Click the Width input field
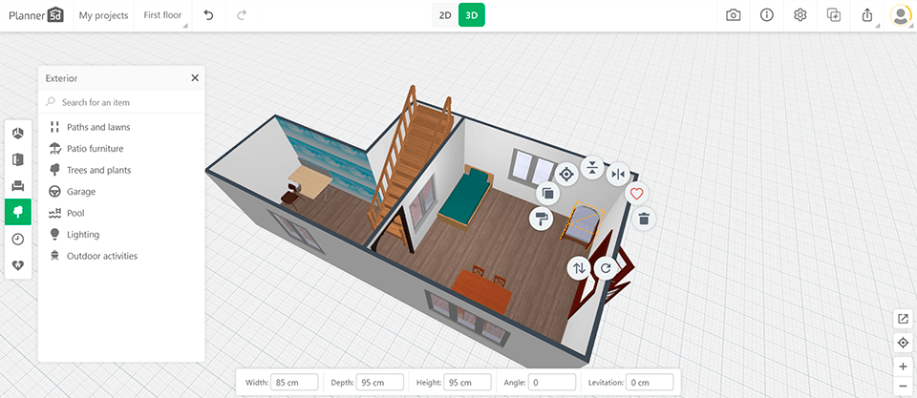This screenshot has height=398, width=917. (x=295, y=383)
